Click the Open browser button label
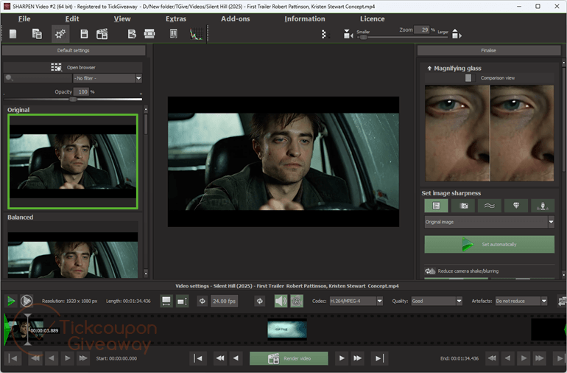This screenshot has height=373, width=567. [81, 67]
